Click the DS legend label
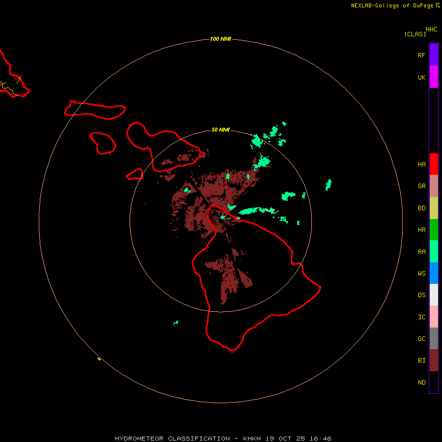 [421, 295]
